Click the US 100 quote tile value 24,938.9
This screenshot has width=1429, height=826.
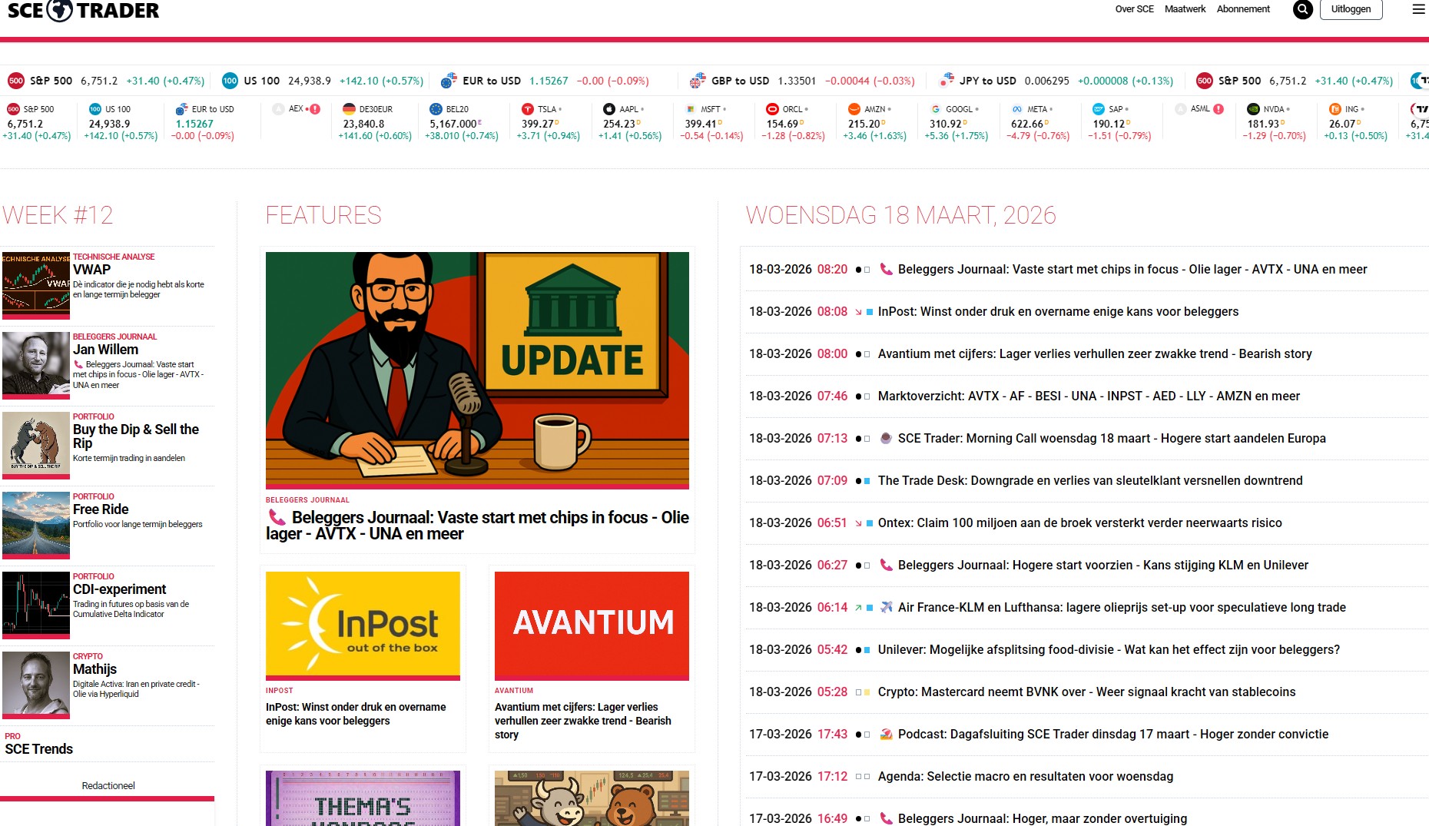click(x=110, y=124)
